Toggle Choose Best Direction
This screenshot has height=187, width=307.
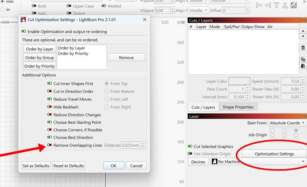pyautogui.click(x=49, y=137)
